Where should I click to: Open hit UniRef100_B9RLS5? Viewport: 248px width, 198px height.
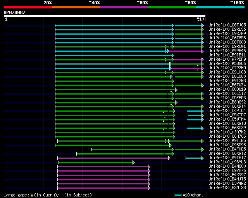coord(227,30)
